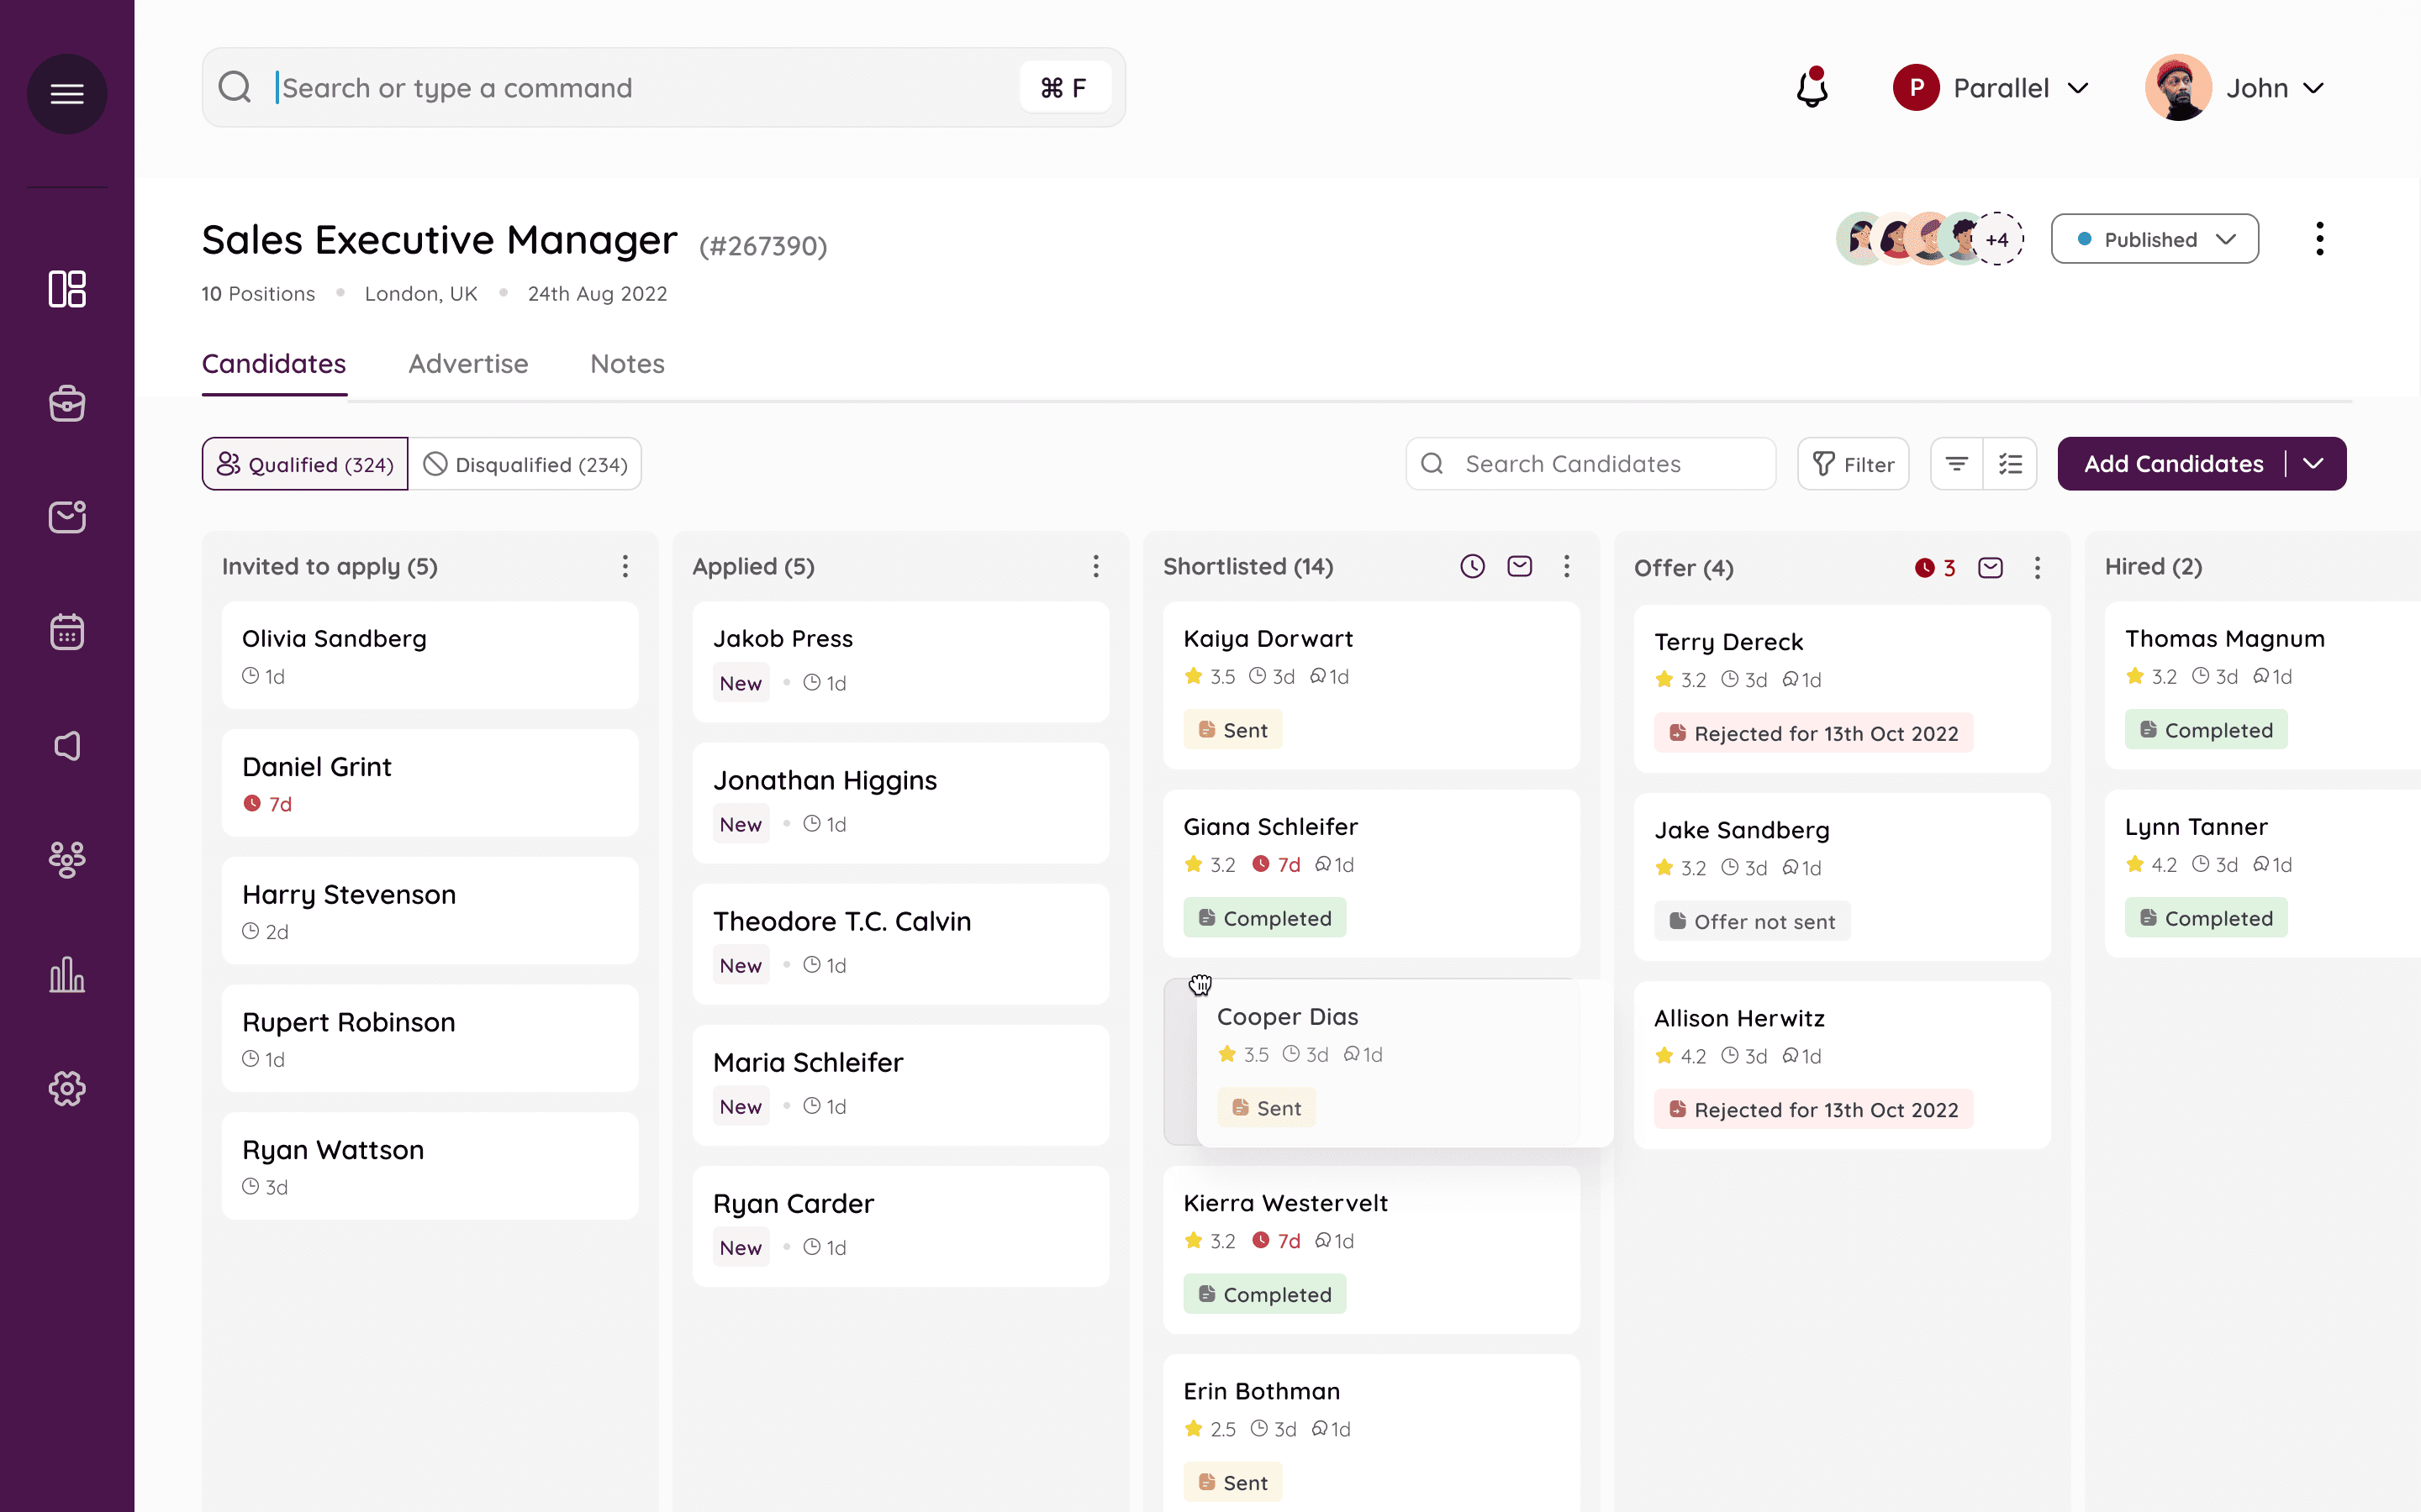Open the analytics bar chart sidebar icon

click(x=67, y=974)
